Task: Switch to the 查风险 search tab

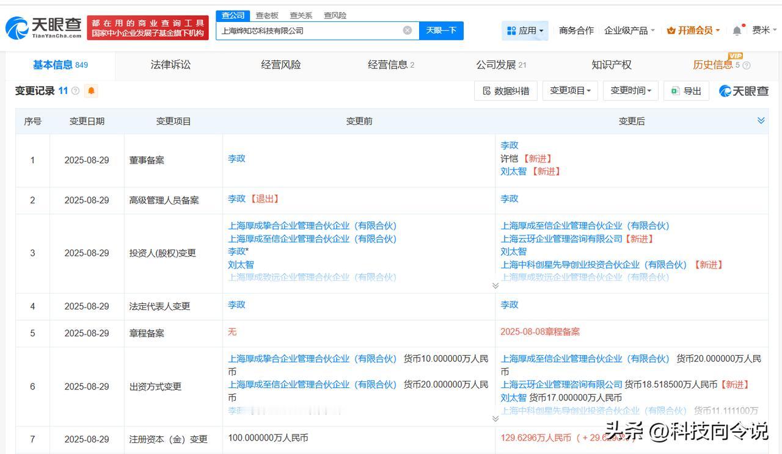Action: (x=335, y=15)
